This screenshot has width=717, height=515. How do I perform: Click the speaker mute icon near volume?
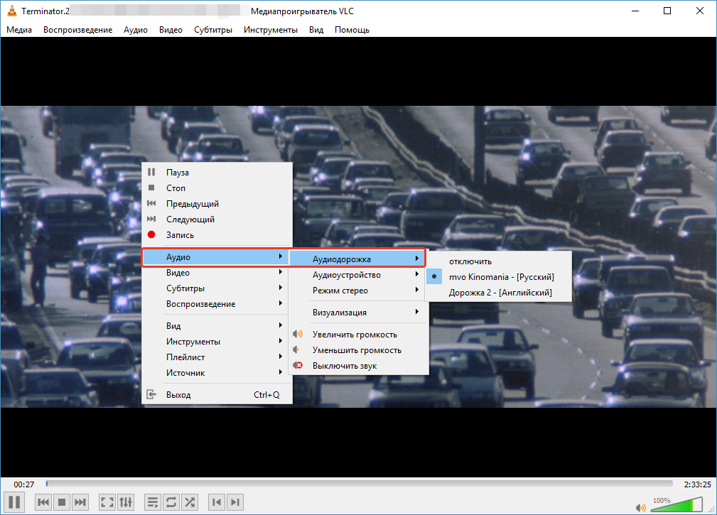click(x=640, y=507)
